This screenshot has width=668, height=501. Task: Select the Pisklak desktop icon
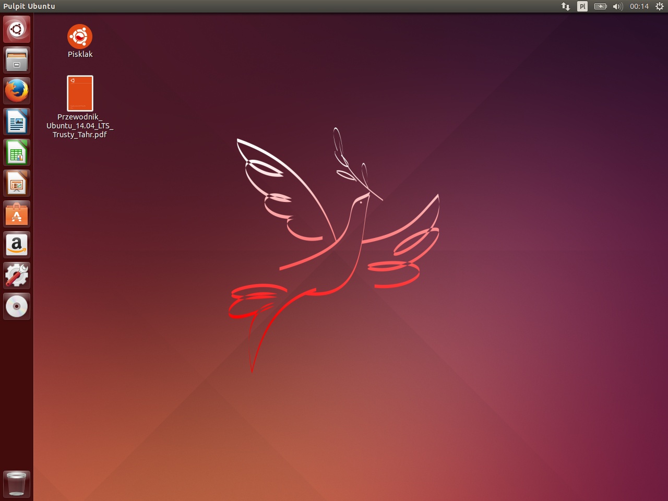tap(80, 37)
